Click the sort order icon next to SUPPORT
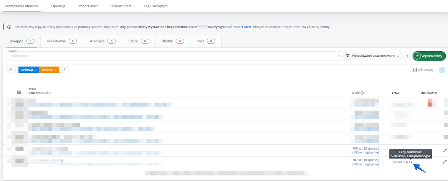This screenshot has height=181, width=448. pos(64,70)
